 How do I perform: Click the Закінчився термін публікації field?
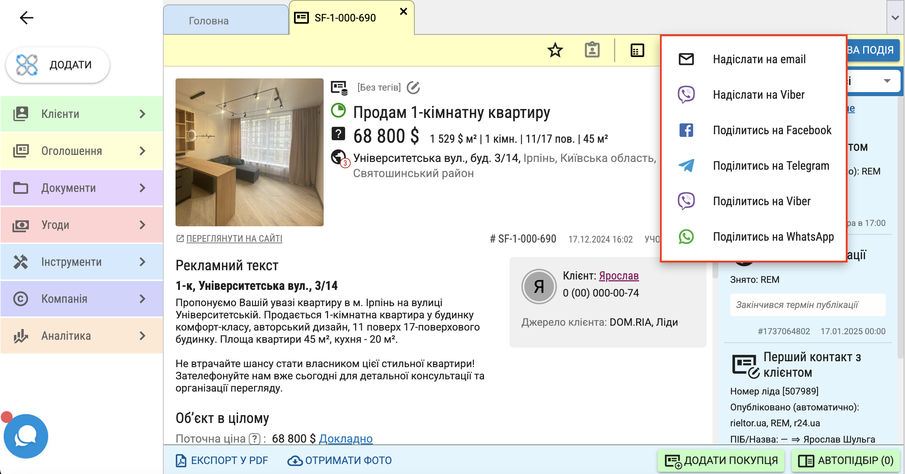click(808, 305)
